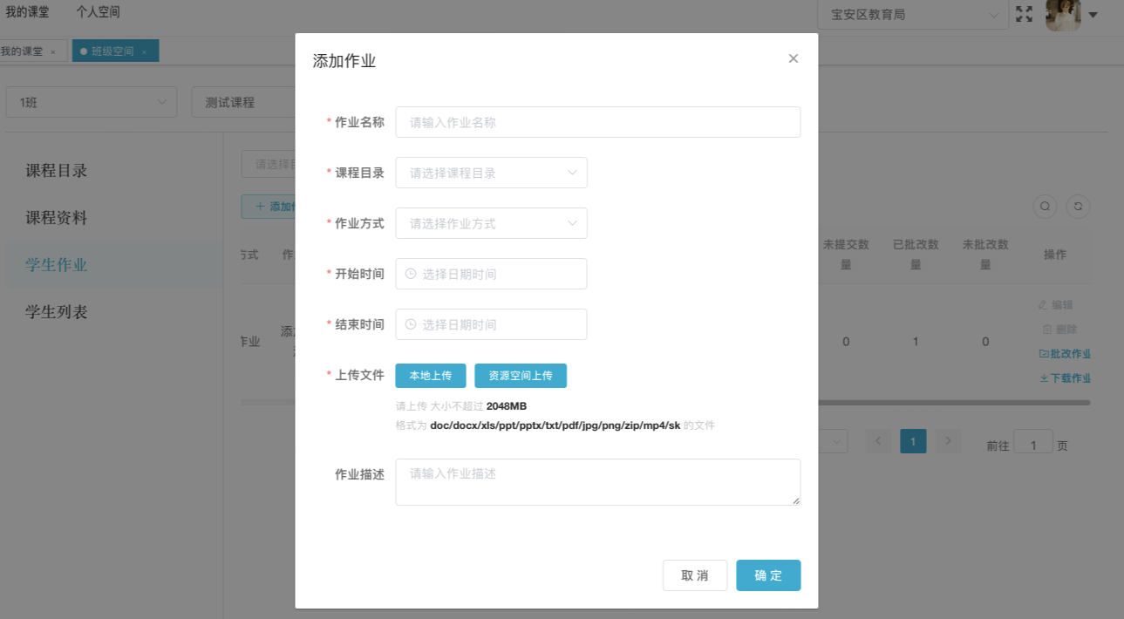Close the 添加作业 dialog with X icon
The height and width of the screenshot is (619, 1124).
pos(793,58)
